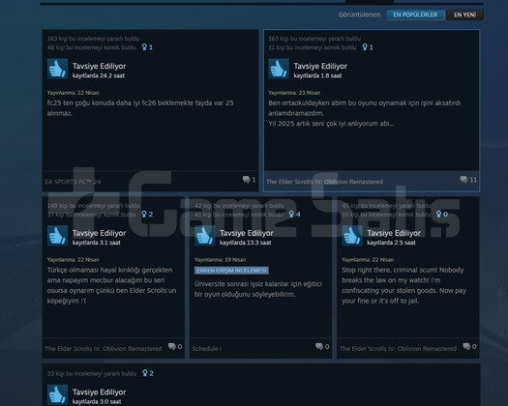This screenshot has width=508, height=406.
Task: Open comments icon showing 11 comments
Action: click(x=463, y=180)
